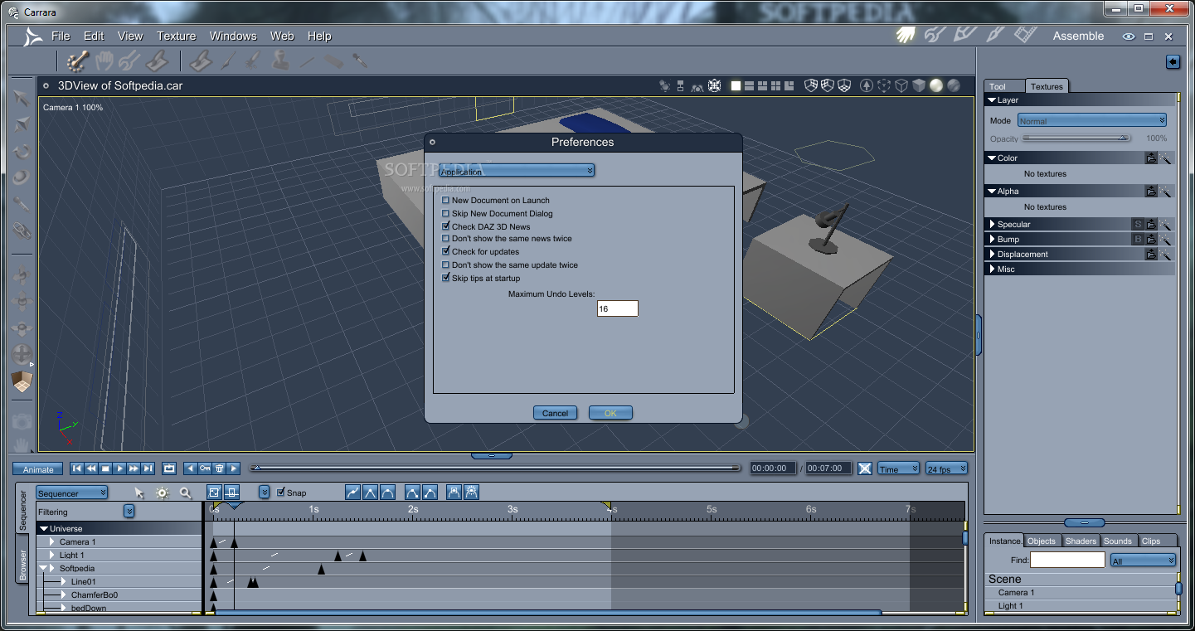Click the sun-shaped icon in the sequencer toolbar
Screen dimensions: 1195x631
[163, 493]
